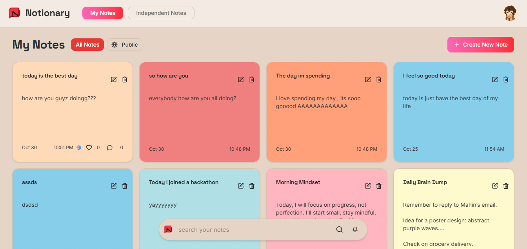
Task: Click the Notionary logo icon
Action: 15,13
